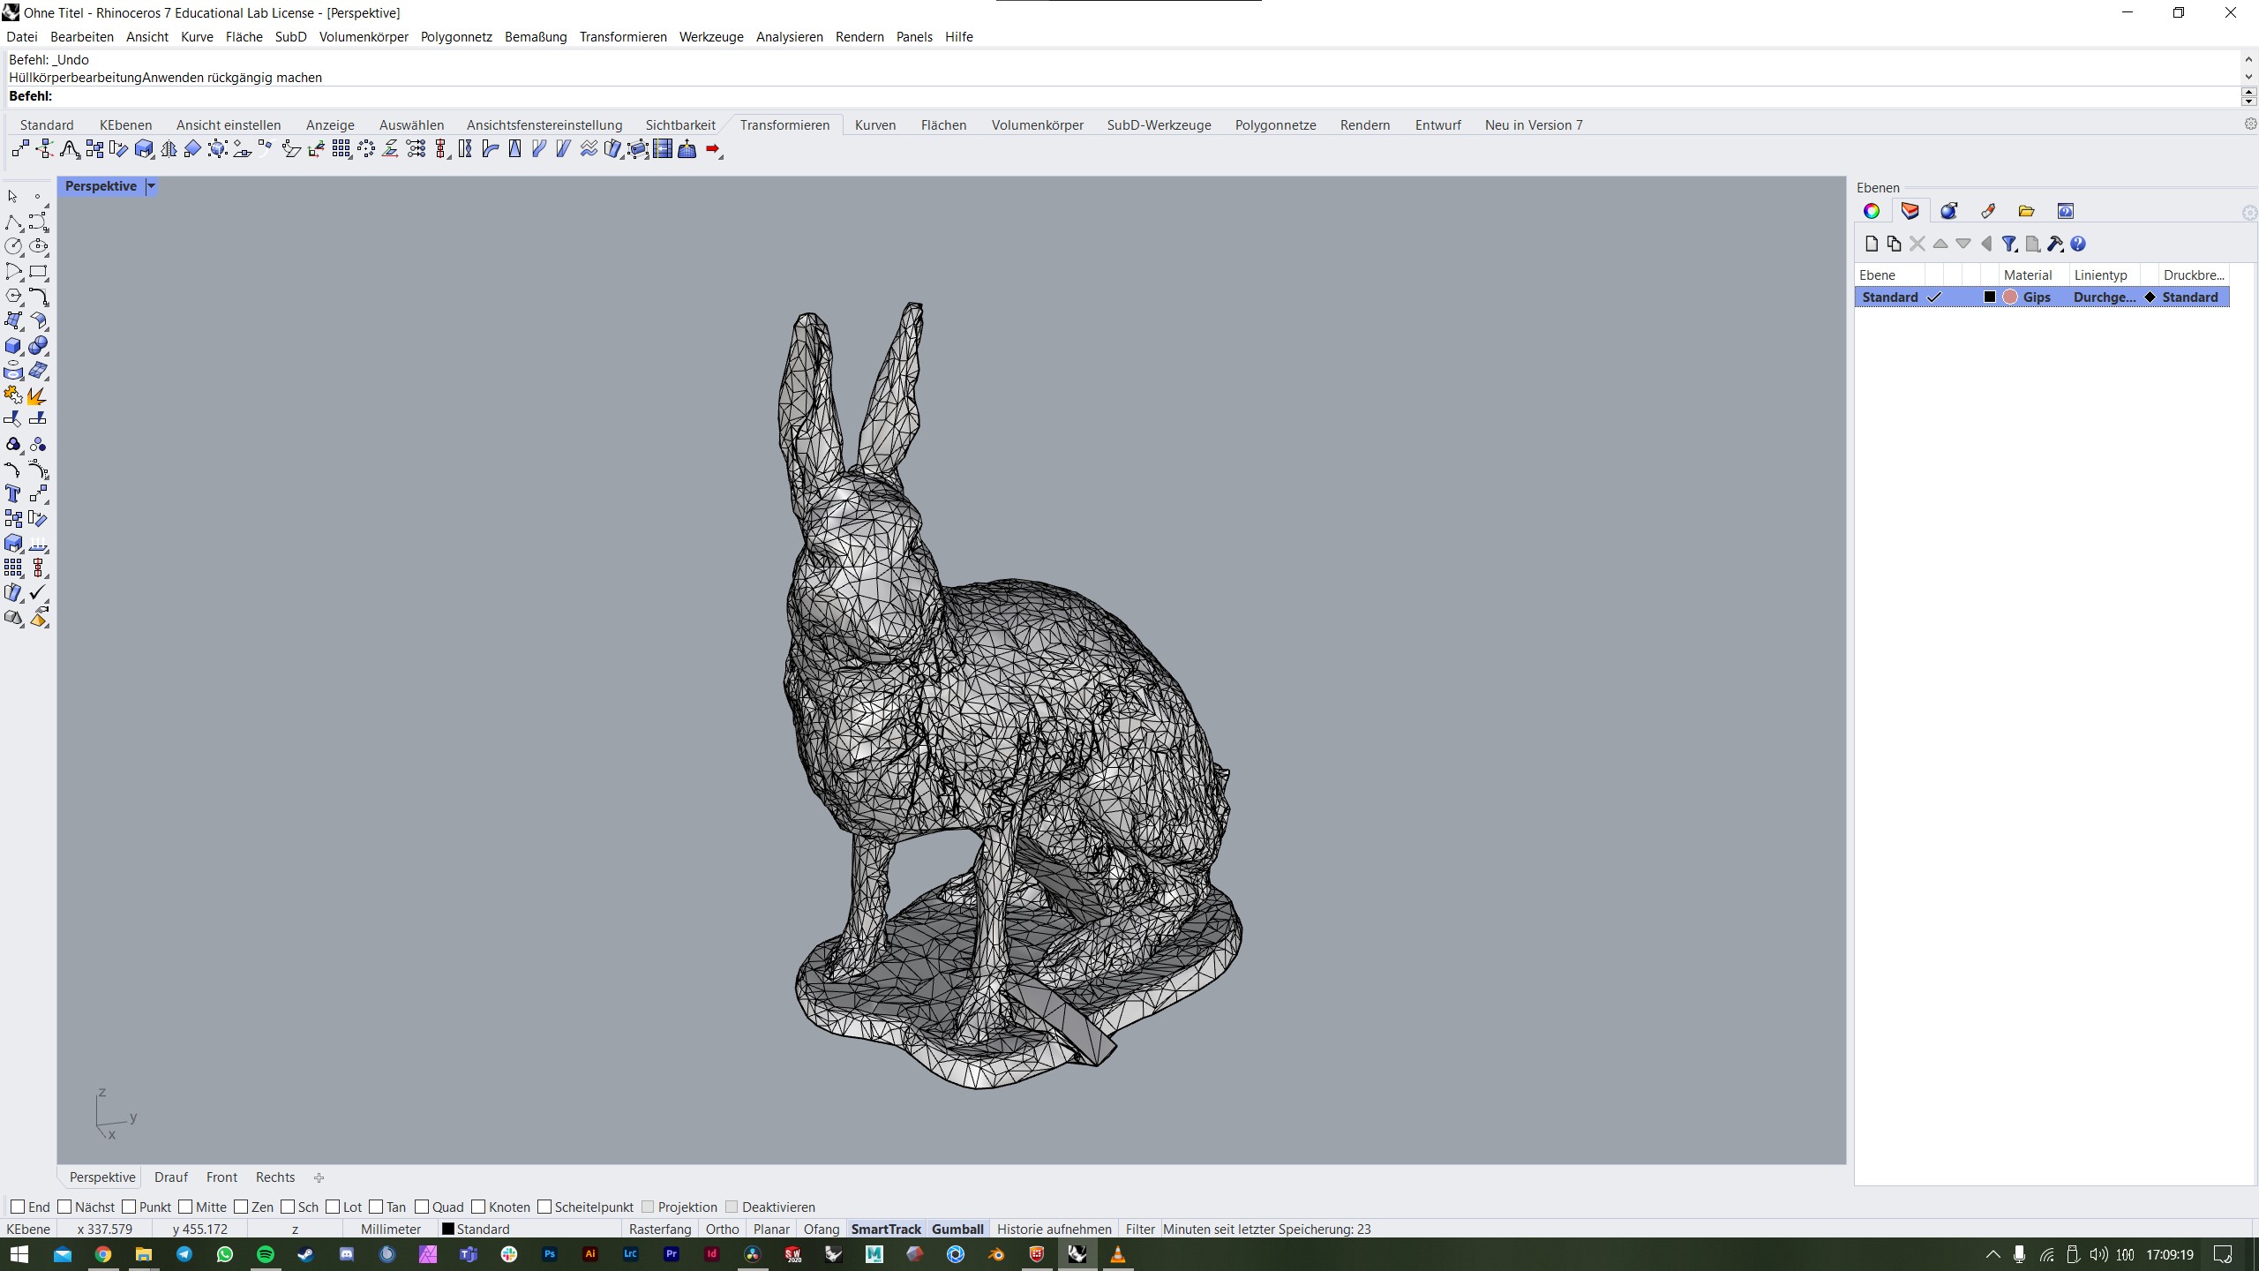Select the Move tool in Transformieren toolbar

pos(20,149)
